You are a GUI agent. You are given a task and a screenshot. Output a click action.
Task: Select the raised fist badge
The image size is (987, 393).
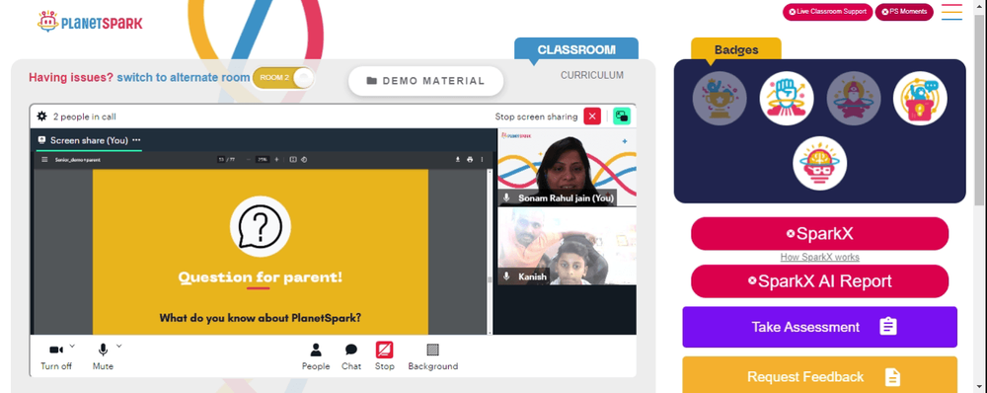[787, 99]
